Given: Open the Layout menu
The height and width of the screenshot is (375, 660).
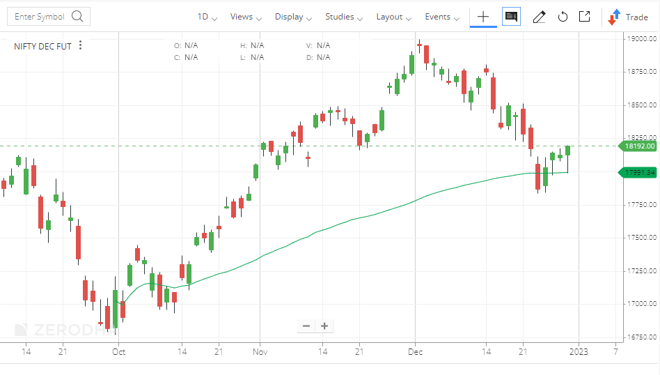Looking at the screenshot, I should [393, 17].
